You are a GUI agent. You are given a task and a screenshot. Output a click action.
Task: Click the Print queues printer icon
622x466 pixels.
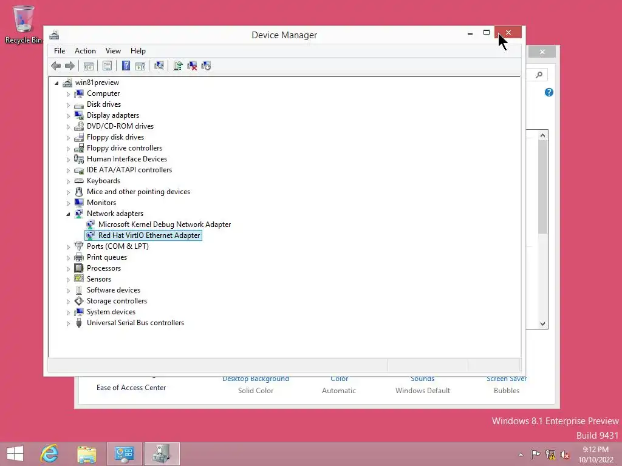[79, 257]
